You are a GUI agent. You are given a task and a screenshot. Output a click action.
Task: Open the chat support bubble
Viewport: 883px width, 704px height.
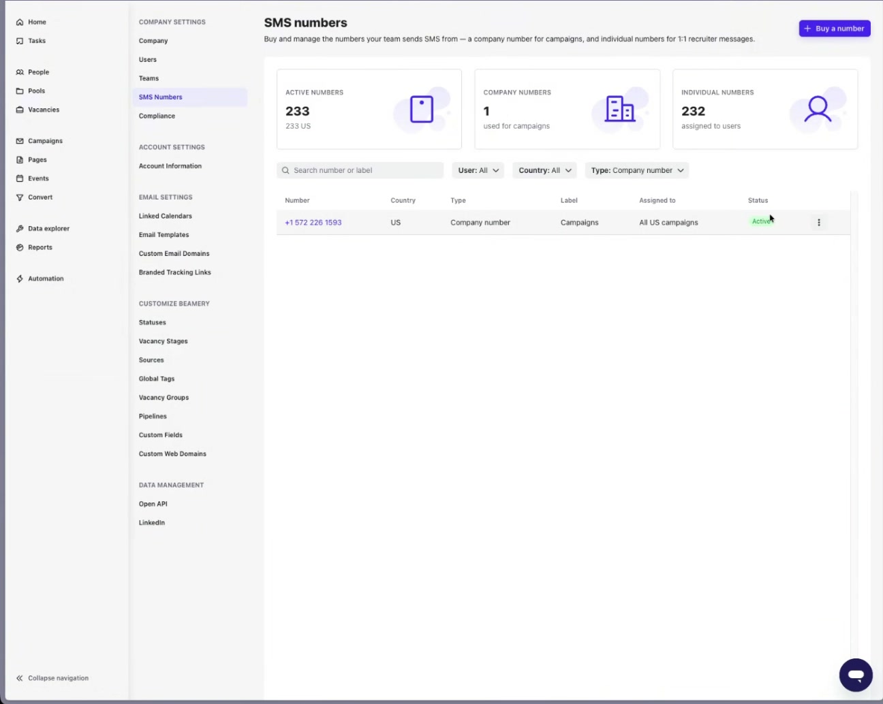(856, 675)
